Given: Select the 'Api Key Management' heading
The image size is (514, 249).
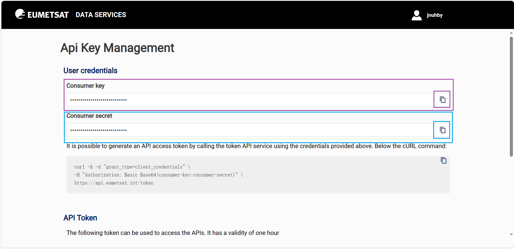Looking at the screenshot, I should click(117, 48).
